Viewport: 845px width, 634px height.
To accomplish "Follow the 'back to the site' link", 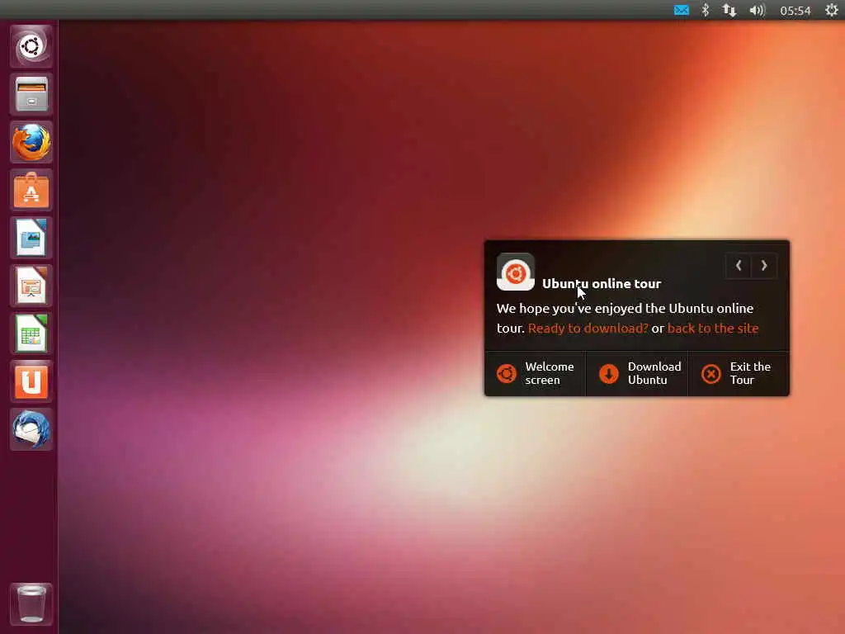I will coord(713,329).
